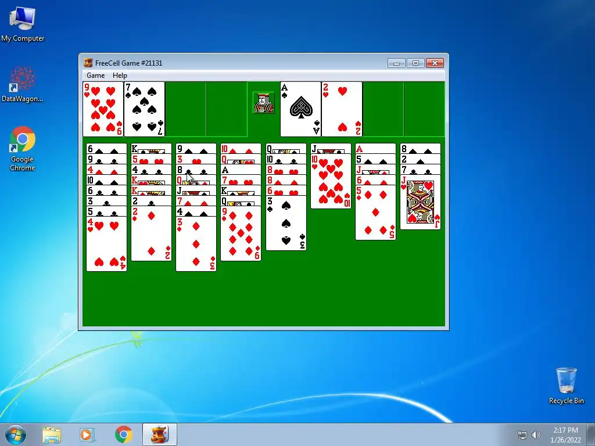Click the 6 of hearts card

(286, 190)
